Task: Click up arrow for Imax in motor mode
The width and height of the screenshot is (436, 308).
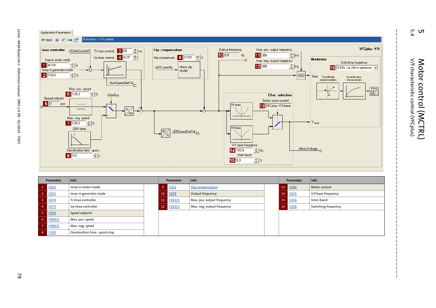Action: pyautogui.click(x=72, y=64)
